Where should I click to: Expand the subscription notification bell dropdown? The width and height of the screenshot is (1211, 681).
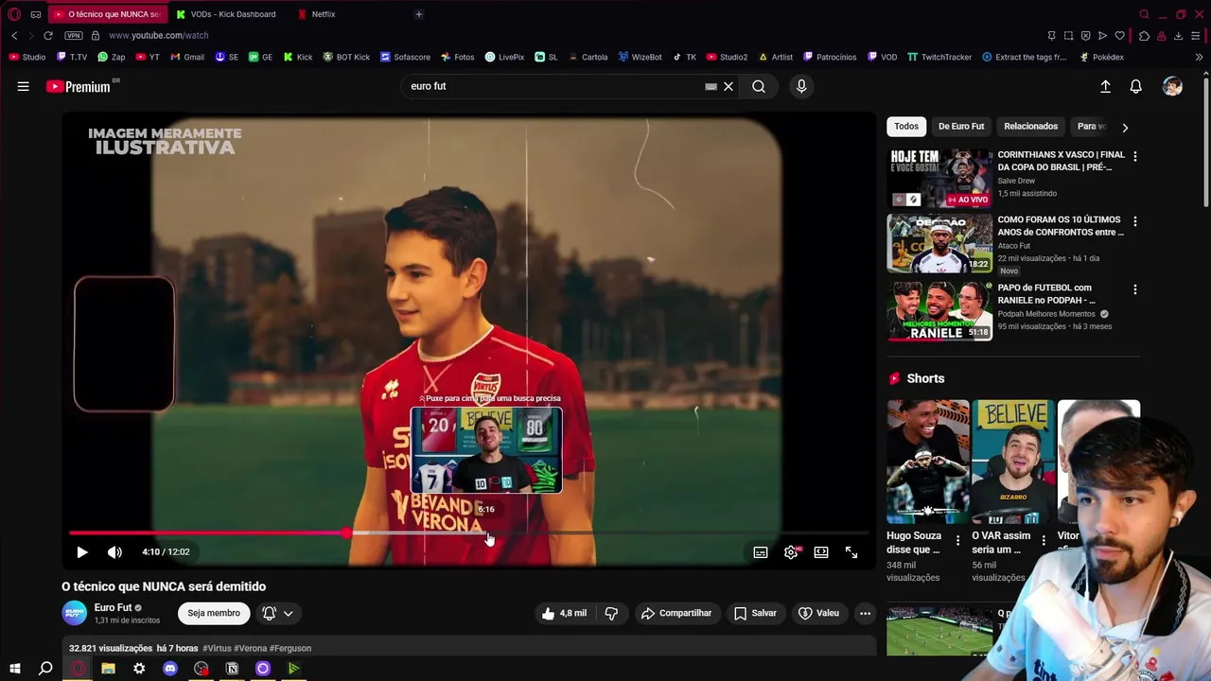[278, 613]
